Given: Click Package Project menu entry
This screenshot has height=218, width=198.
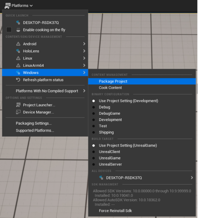Looking at the screenshot, I should pos(142,81).
